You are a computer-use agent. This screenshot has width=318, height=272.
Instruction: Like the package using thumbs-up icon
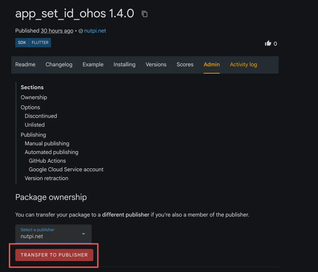[x=268, y=43]
